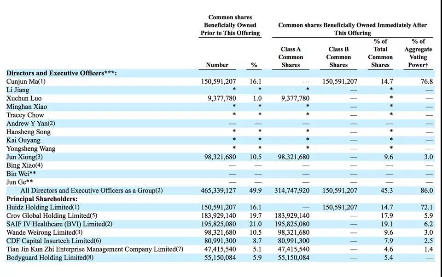442x277 pixels.
Task: Select Crov Global's 19.7 percent value
Action: tap(256, 216)
